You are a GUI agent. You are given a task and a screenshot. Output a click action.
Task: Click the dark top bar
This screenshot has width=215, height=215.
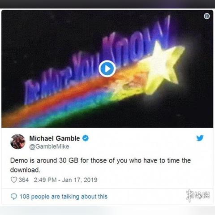coord(107,4)
